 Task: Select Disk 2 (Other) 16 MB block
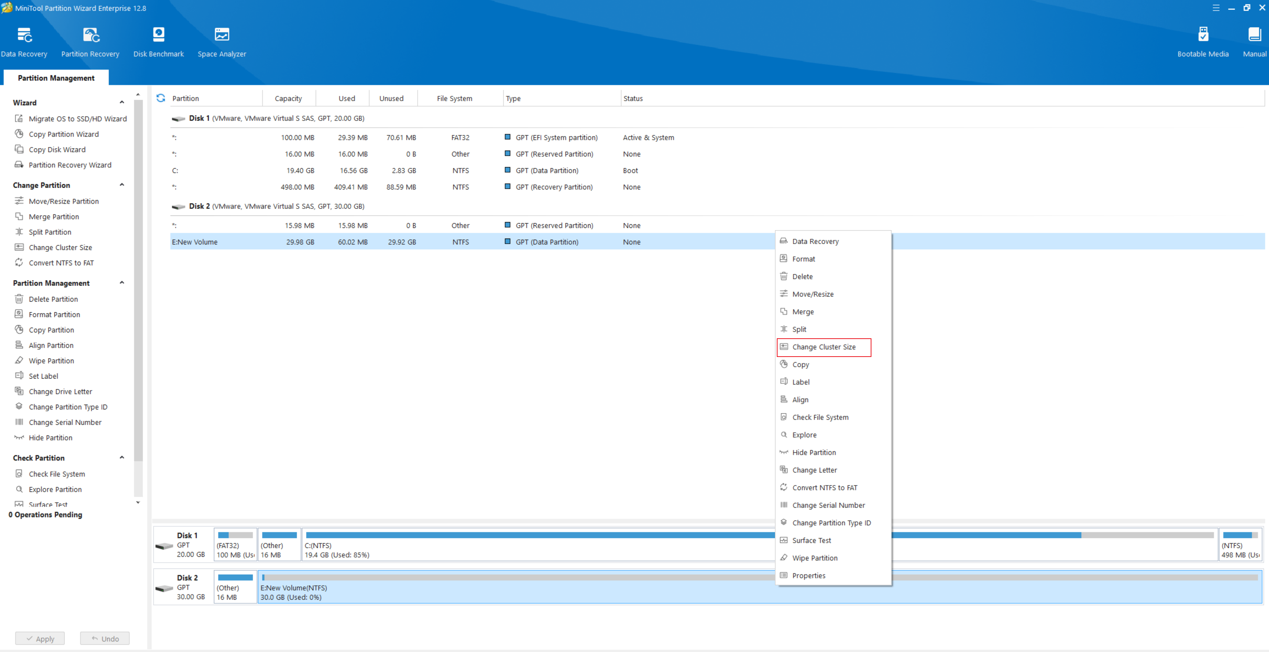[x=235, y=587]
